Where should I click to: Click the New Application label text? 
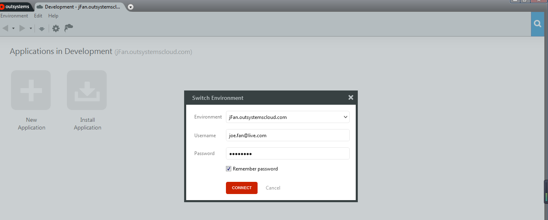(x=32, y=124)
